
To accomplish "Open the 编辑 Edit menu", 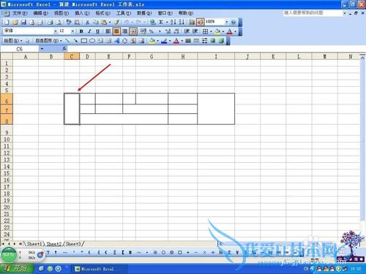I will click(40, 13).
